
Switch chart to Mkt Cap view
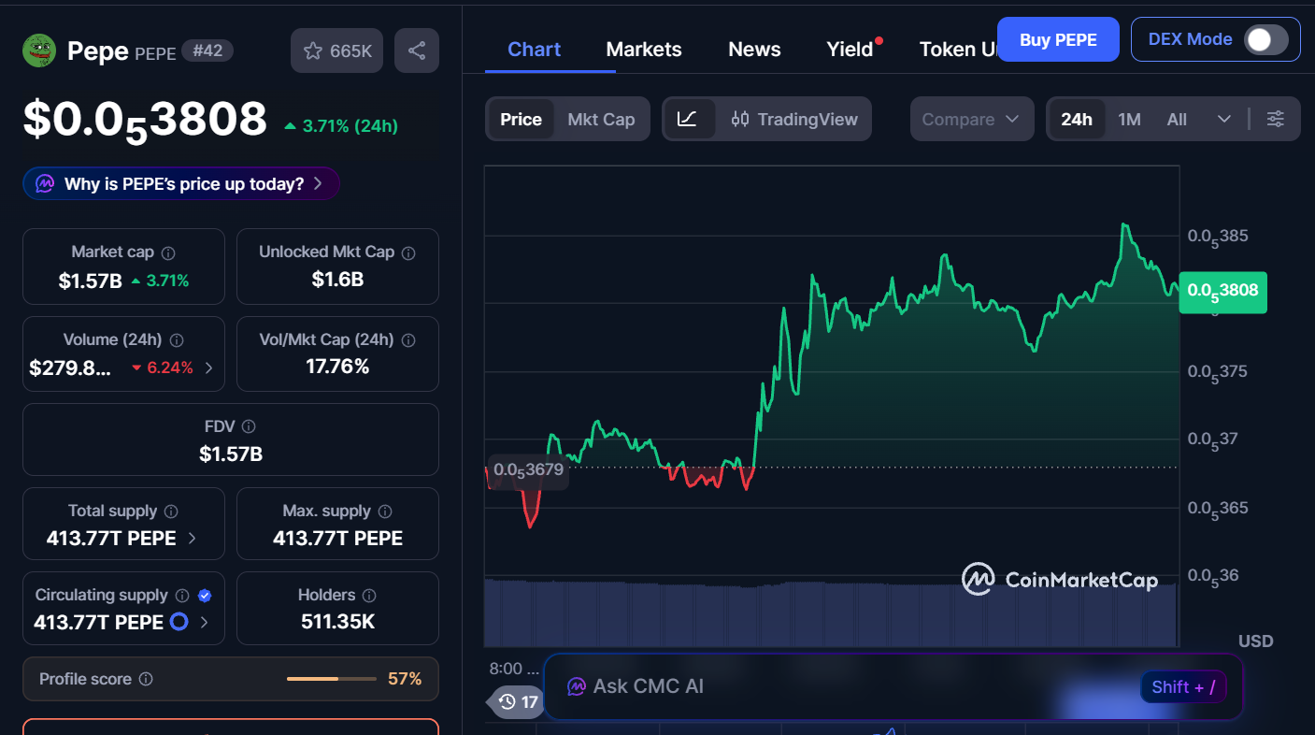pyautogui.click(x=601, y=119)
